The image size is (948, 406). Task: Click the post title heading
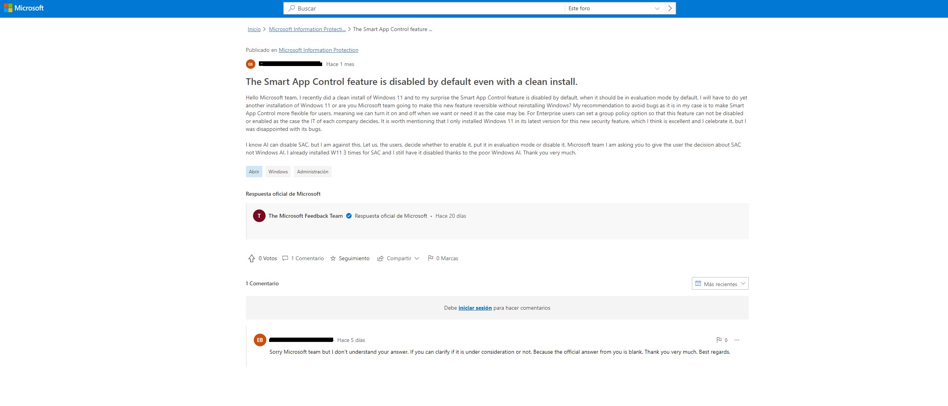pos(411,82)
